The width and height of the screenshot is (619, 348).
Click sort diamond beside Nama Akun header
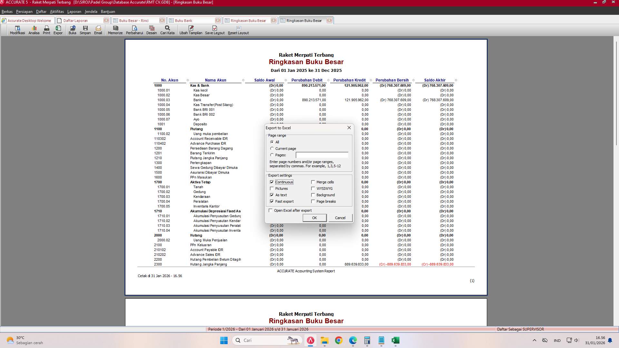tap(243, 80)
